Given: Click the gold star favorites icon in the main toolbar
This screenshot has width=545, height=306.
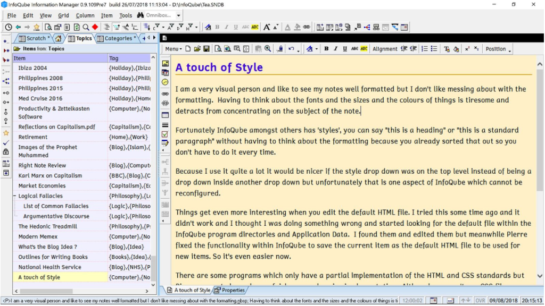Looking at the screenshot, I should [37, 27].
